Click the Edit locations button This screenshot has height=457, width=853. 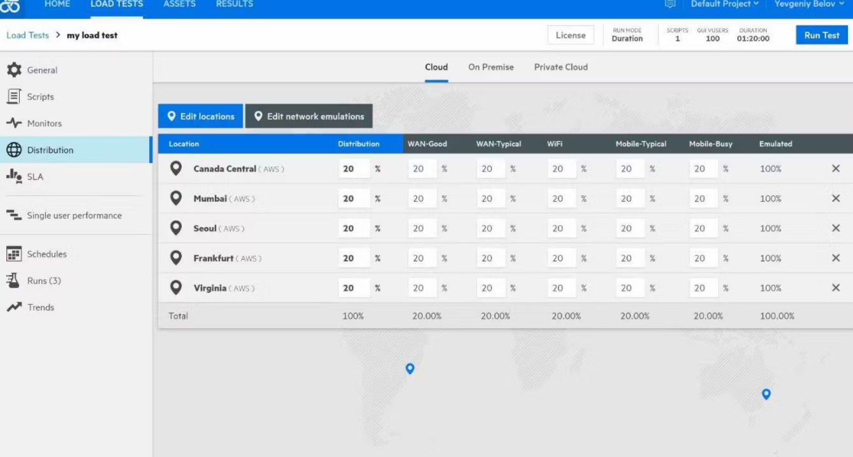point(201,116)
